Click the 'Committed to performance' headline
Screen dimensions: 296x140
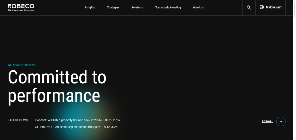coord(57,86)
